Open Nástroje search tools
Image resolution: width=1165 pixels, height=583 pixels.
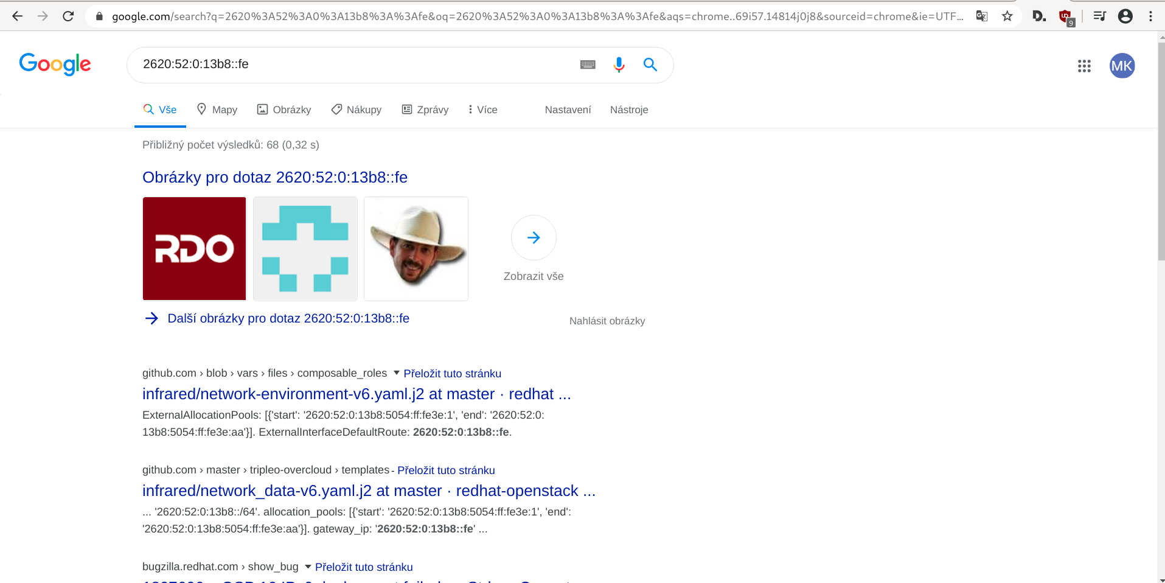click(x=629, y=110)
